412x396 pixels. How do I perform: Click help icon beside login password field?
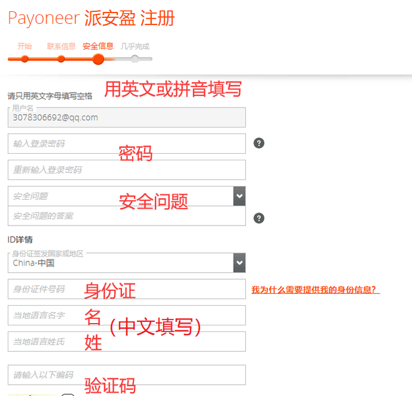259,143
